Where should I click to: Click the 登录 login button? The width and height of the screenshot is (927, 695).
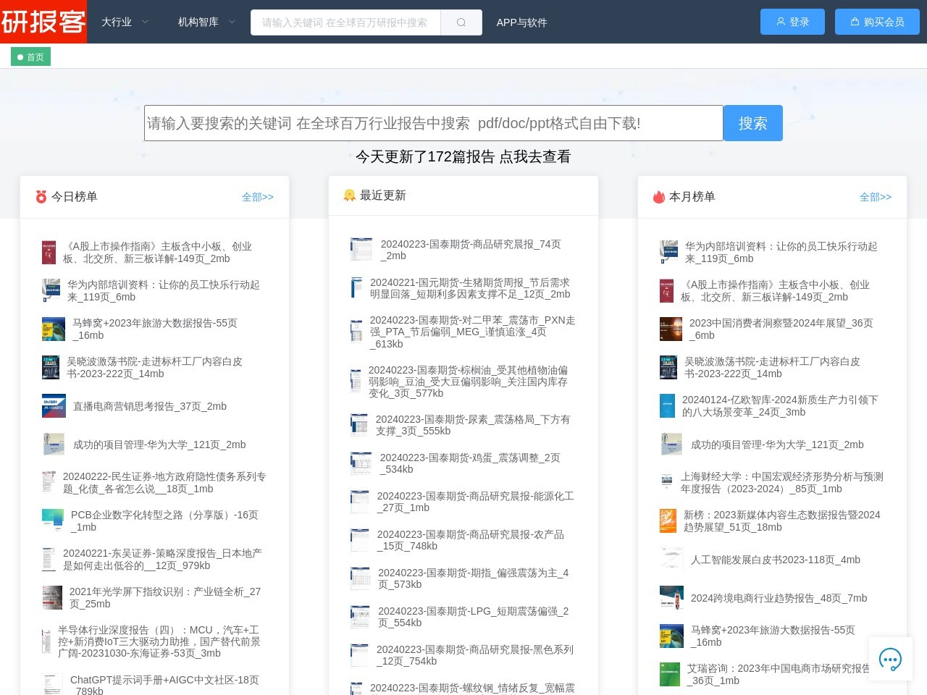coord(792,22)
